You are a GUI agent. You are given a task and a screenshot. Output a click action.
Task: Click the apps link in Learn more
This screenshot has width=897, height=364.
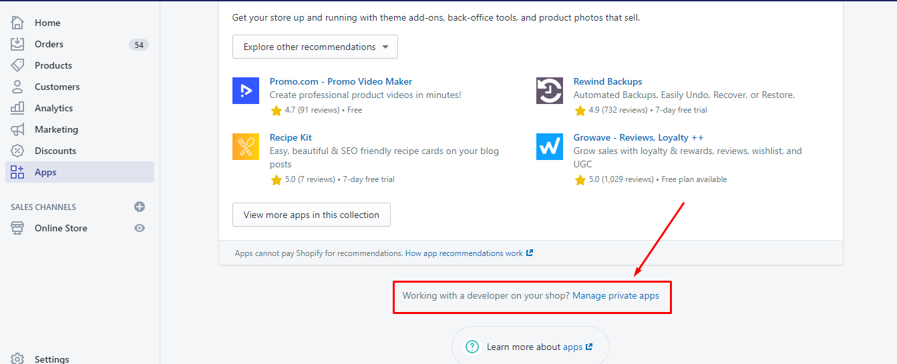[573, 347]
